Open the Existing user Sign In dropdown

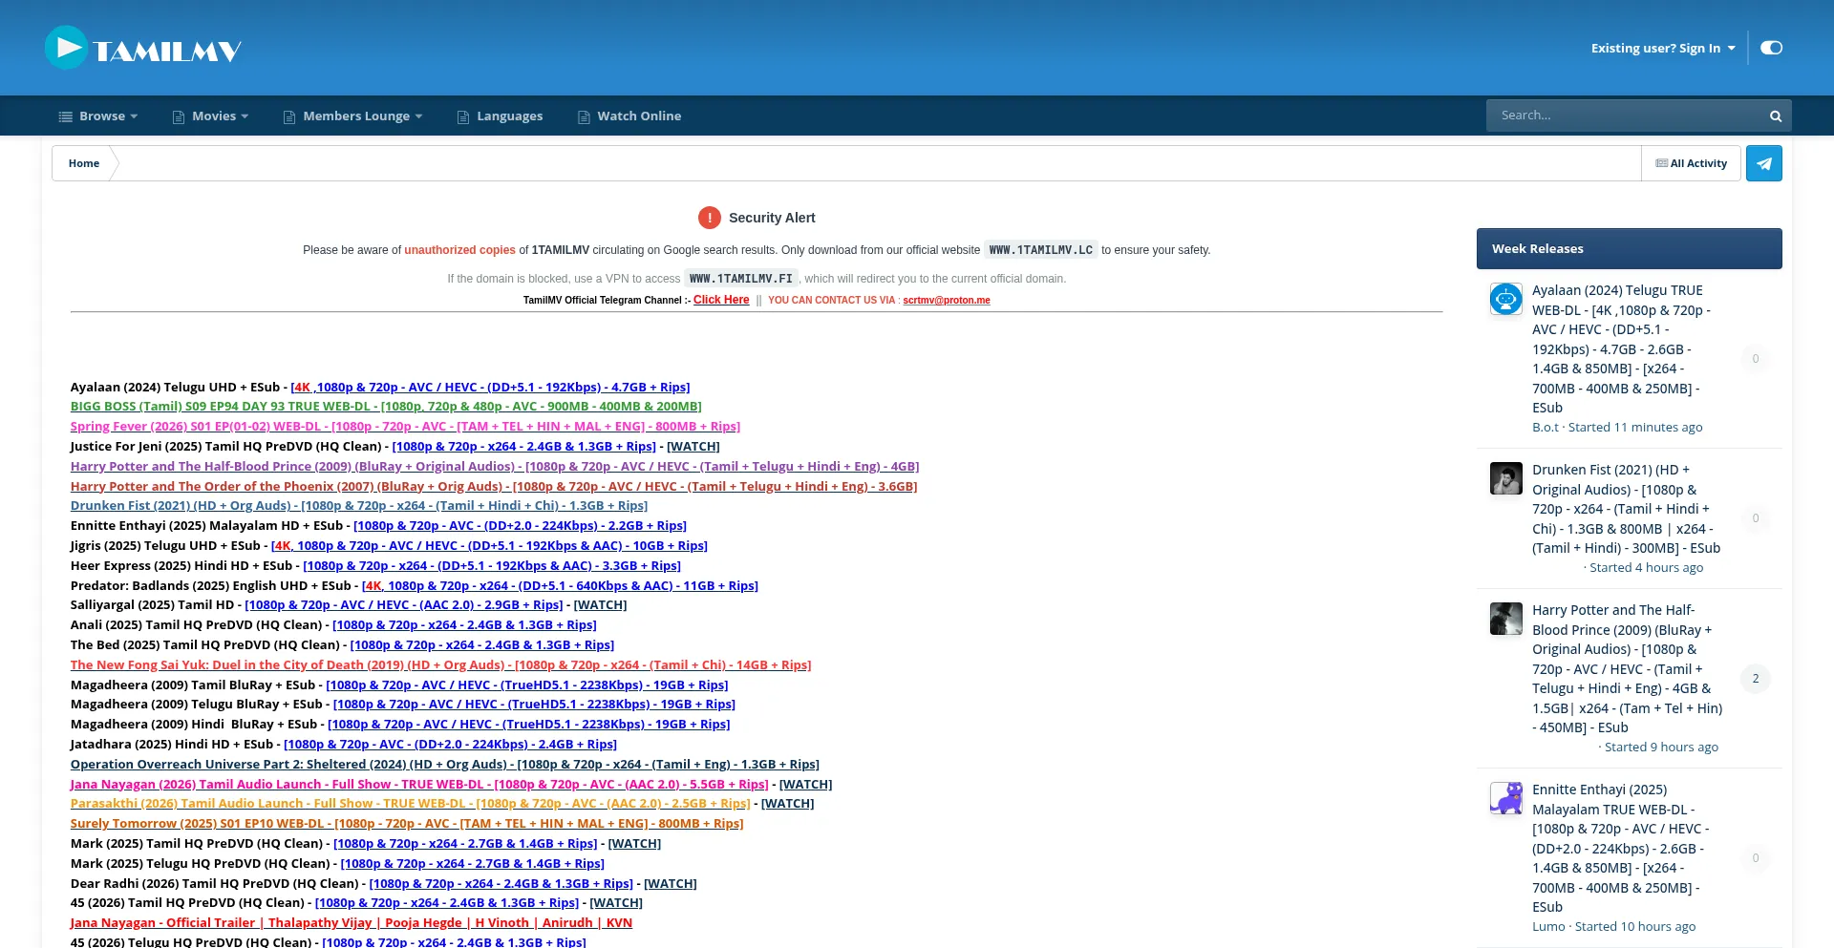tap(1662, 48)
